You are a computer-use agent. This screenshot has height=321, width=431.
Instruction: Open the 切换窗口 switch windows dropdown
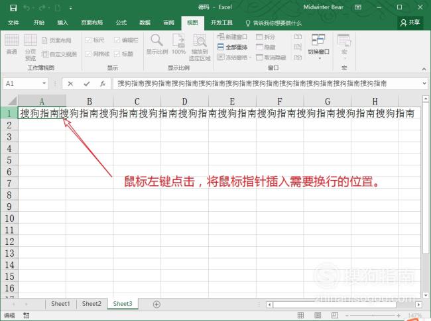(x=318, y=46)
